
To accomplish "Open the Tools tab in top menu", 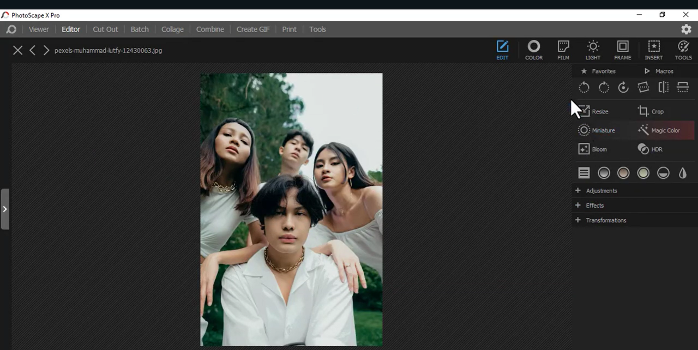I will point(317,29).
